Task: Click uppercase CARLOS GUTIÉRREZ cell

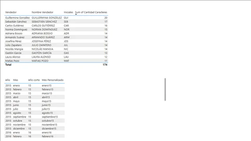Action: pos(43,25)
